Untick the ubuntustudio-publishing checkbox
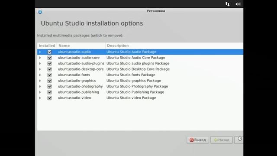 pyautogui.click(x=49, y=92)
